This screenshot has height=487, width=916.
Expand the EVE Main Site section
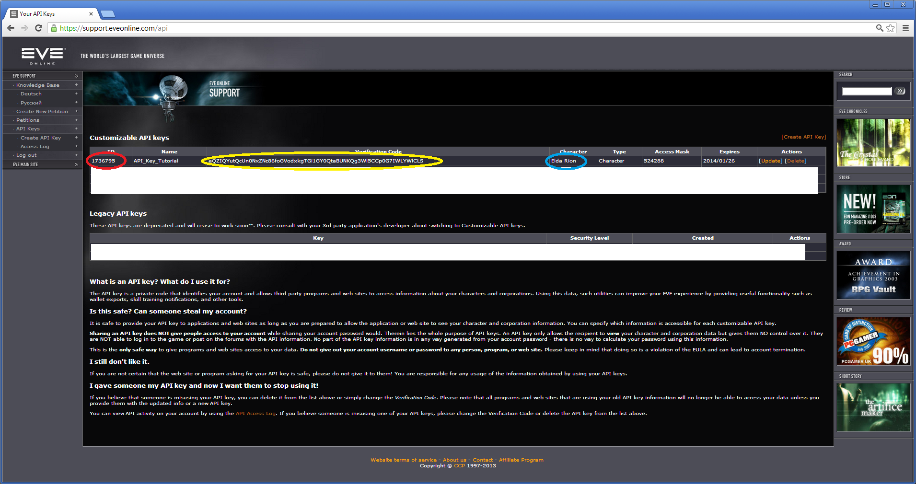pos(76,164)
